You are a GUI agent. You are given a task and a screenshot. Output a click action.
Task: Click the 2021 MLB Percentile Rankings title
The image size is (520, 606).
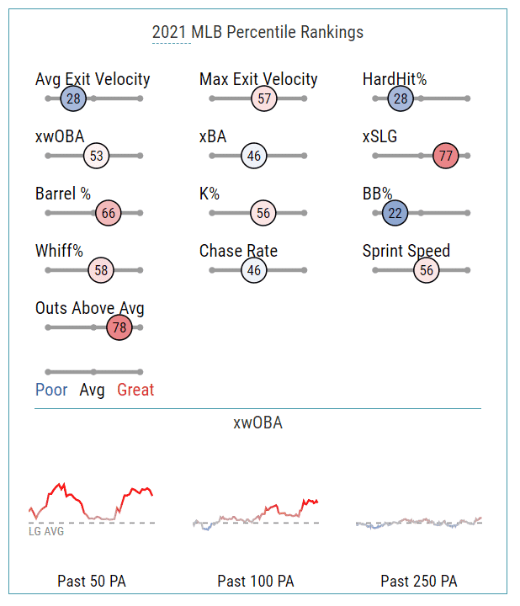click(x=257, y=32)
